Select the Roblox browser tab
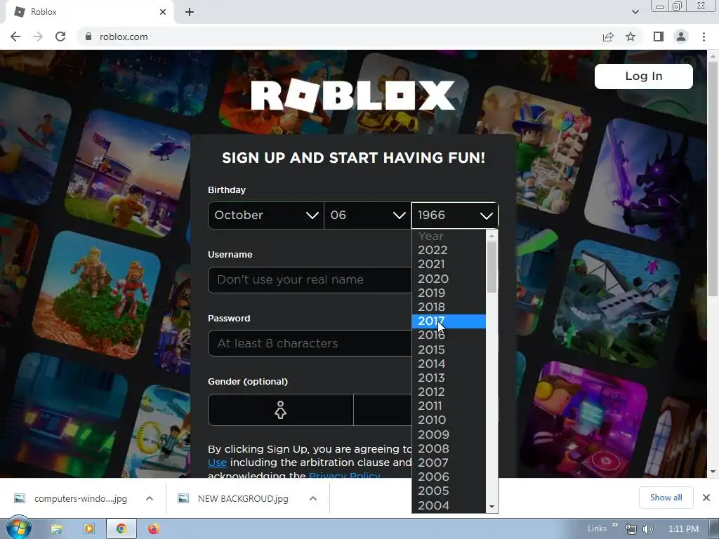The width and height of the screenshot is (719, 539). click(x=89, y=12)
